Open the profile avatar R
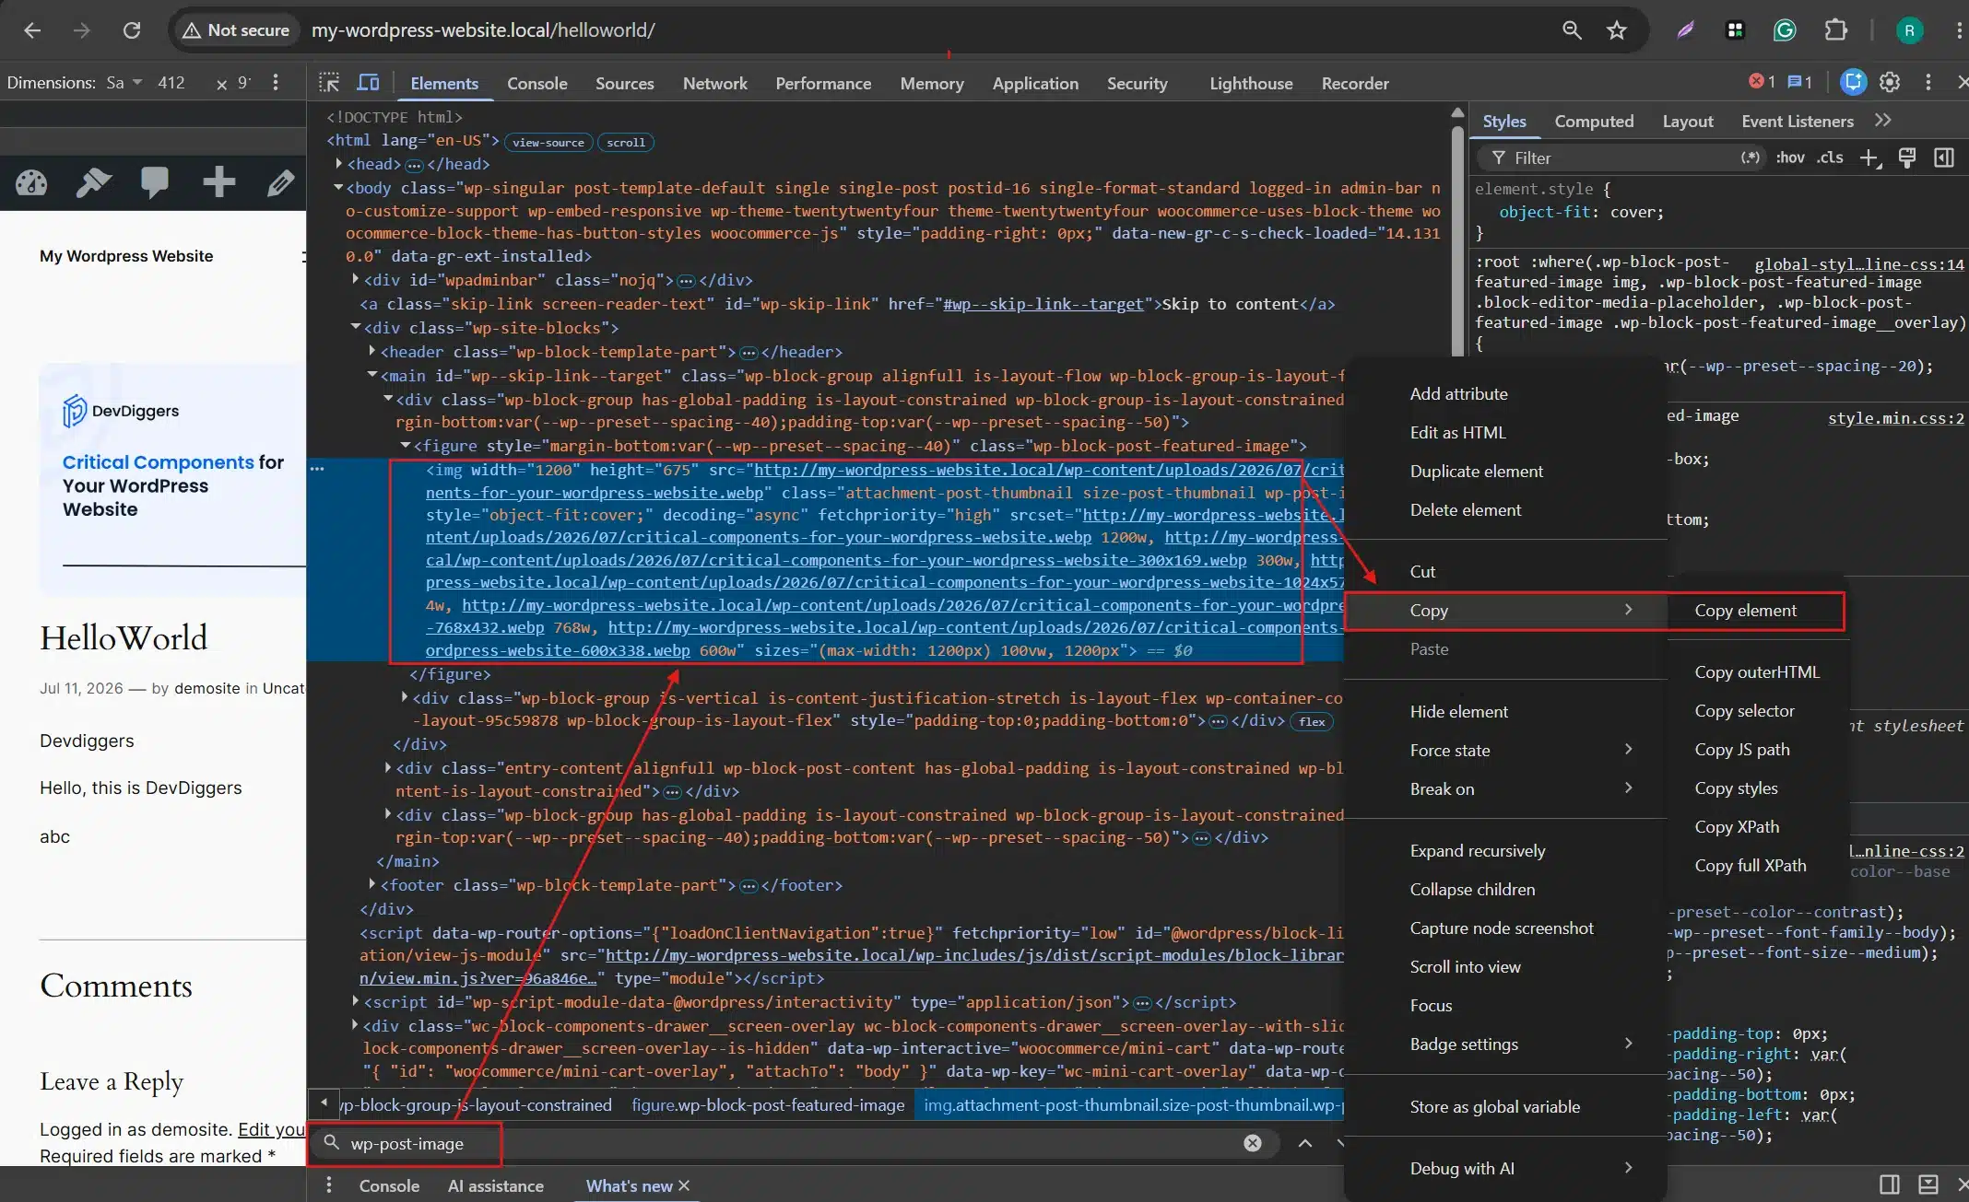Image resolution: width=1969 pixels, height=1202 pixels. click(1909, 30)
